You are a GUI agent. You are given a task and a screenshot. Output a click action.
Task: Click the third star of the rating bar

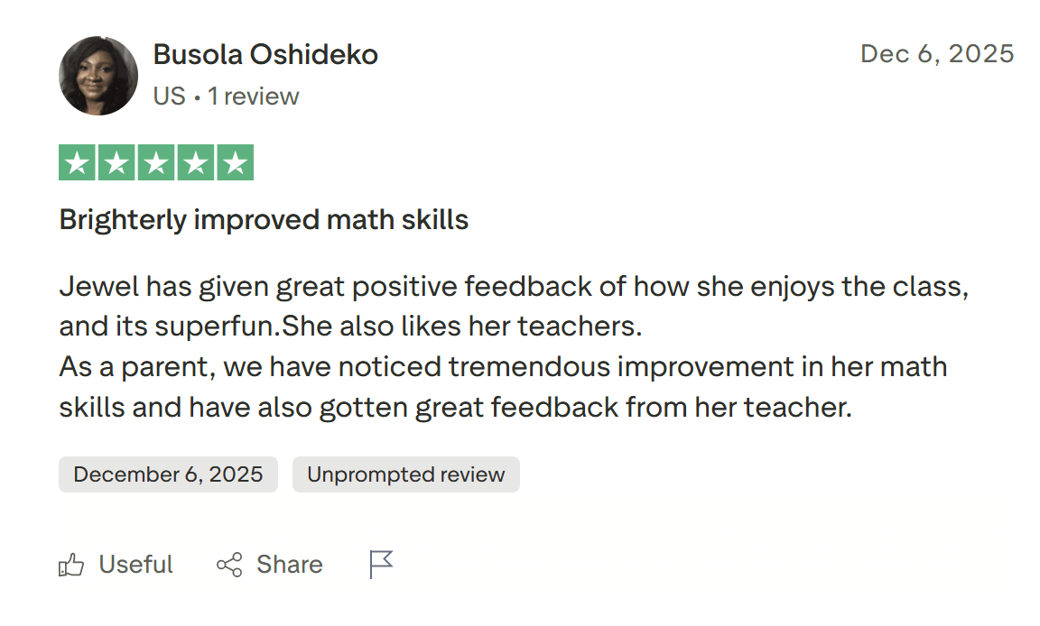(156, 162)
